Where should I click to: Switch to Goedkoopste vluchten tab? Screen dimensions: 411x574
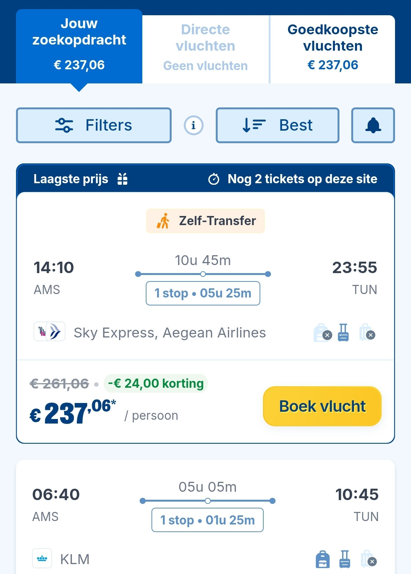pyautogui.click(x=333, y=48)
